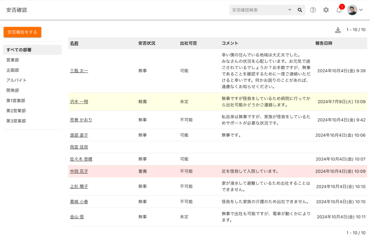Open 雨宮 佳奈 profile link
The height and width of the screenshot is (239, 370).
[79, 147]
